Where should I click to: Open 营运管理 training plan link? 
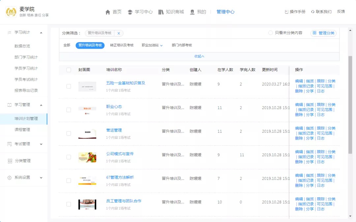pyautogui.click(x=114, y=130)
